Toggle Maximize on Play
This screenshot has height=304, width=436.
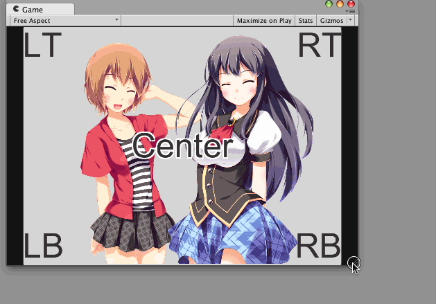click(x=264, y=21)
